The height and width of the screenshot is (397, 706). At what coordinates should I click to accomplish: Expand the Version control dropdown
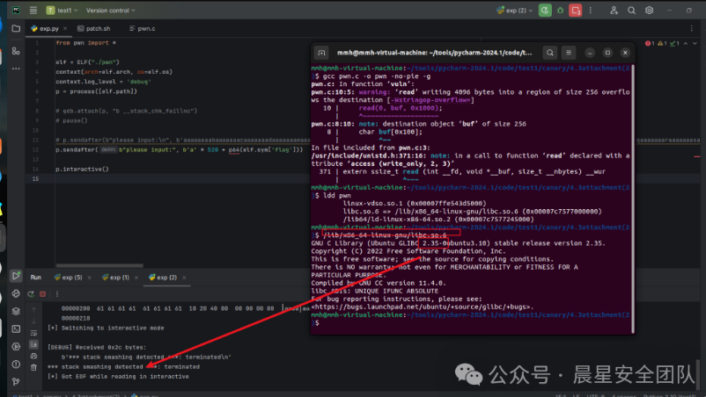pyautogui.click(x=109, y=11)
